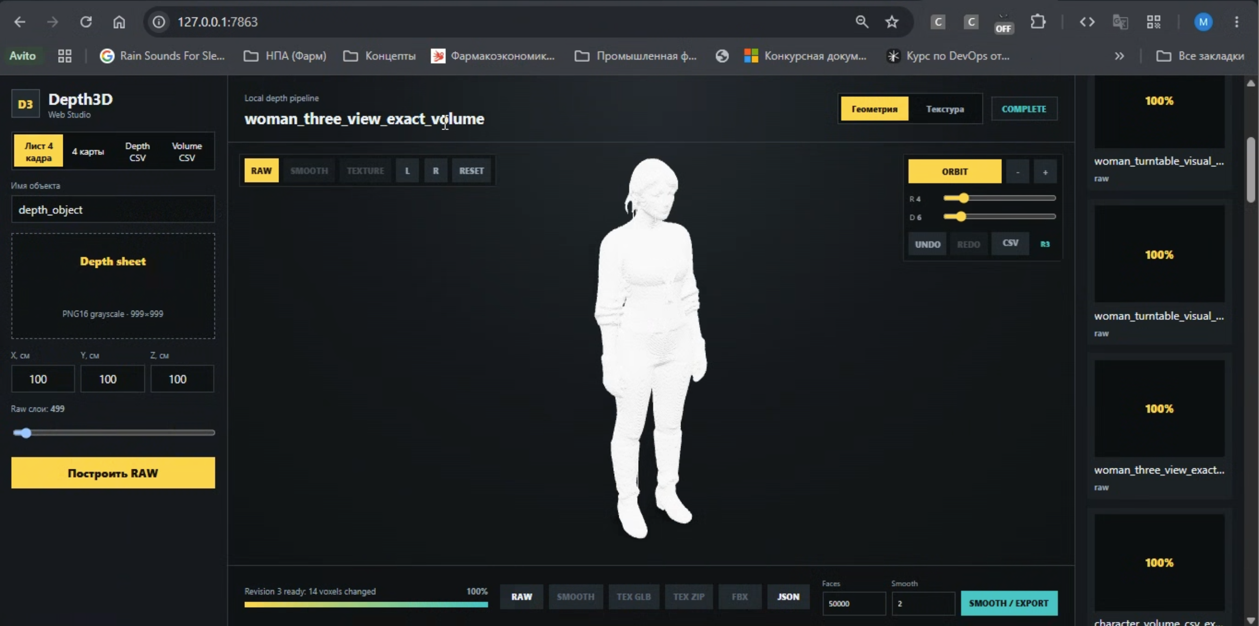Open the apps grid in bookmarks bar
This screenshot has width=1259, height=626.
(x=65, y=56)
